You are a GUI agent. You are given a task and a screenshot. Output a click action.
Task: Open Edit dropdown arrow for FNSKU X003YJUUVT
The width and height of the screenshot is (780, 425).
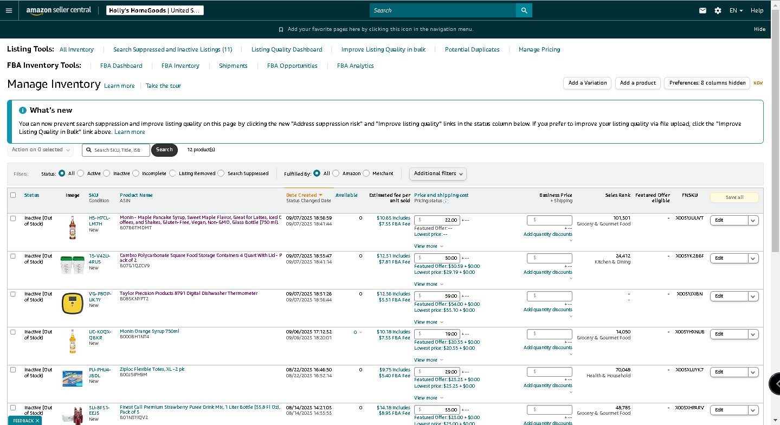tap(753, 220)
